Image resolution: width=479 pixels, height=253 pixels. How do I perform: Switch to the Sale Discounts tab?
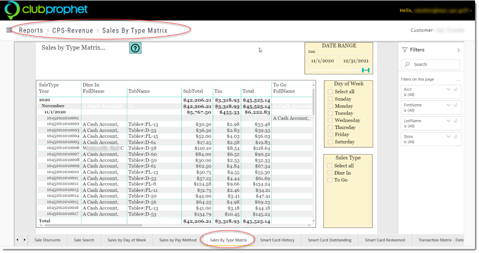pyautogui.click(x=48, y=240)
